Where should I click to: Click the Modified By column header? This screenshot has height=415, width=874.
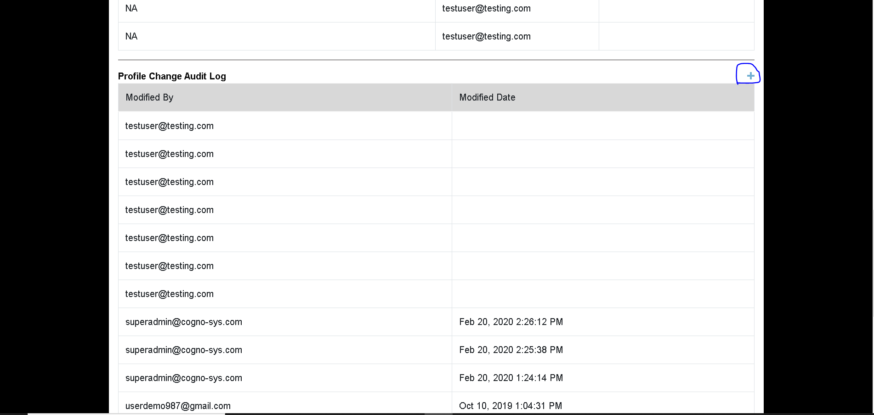[149, 97]
